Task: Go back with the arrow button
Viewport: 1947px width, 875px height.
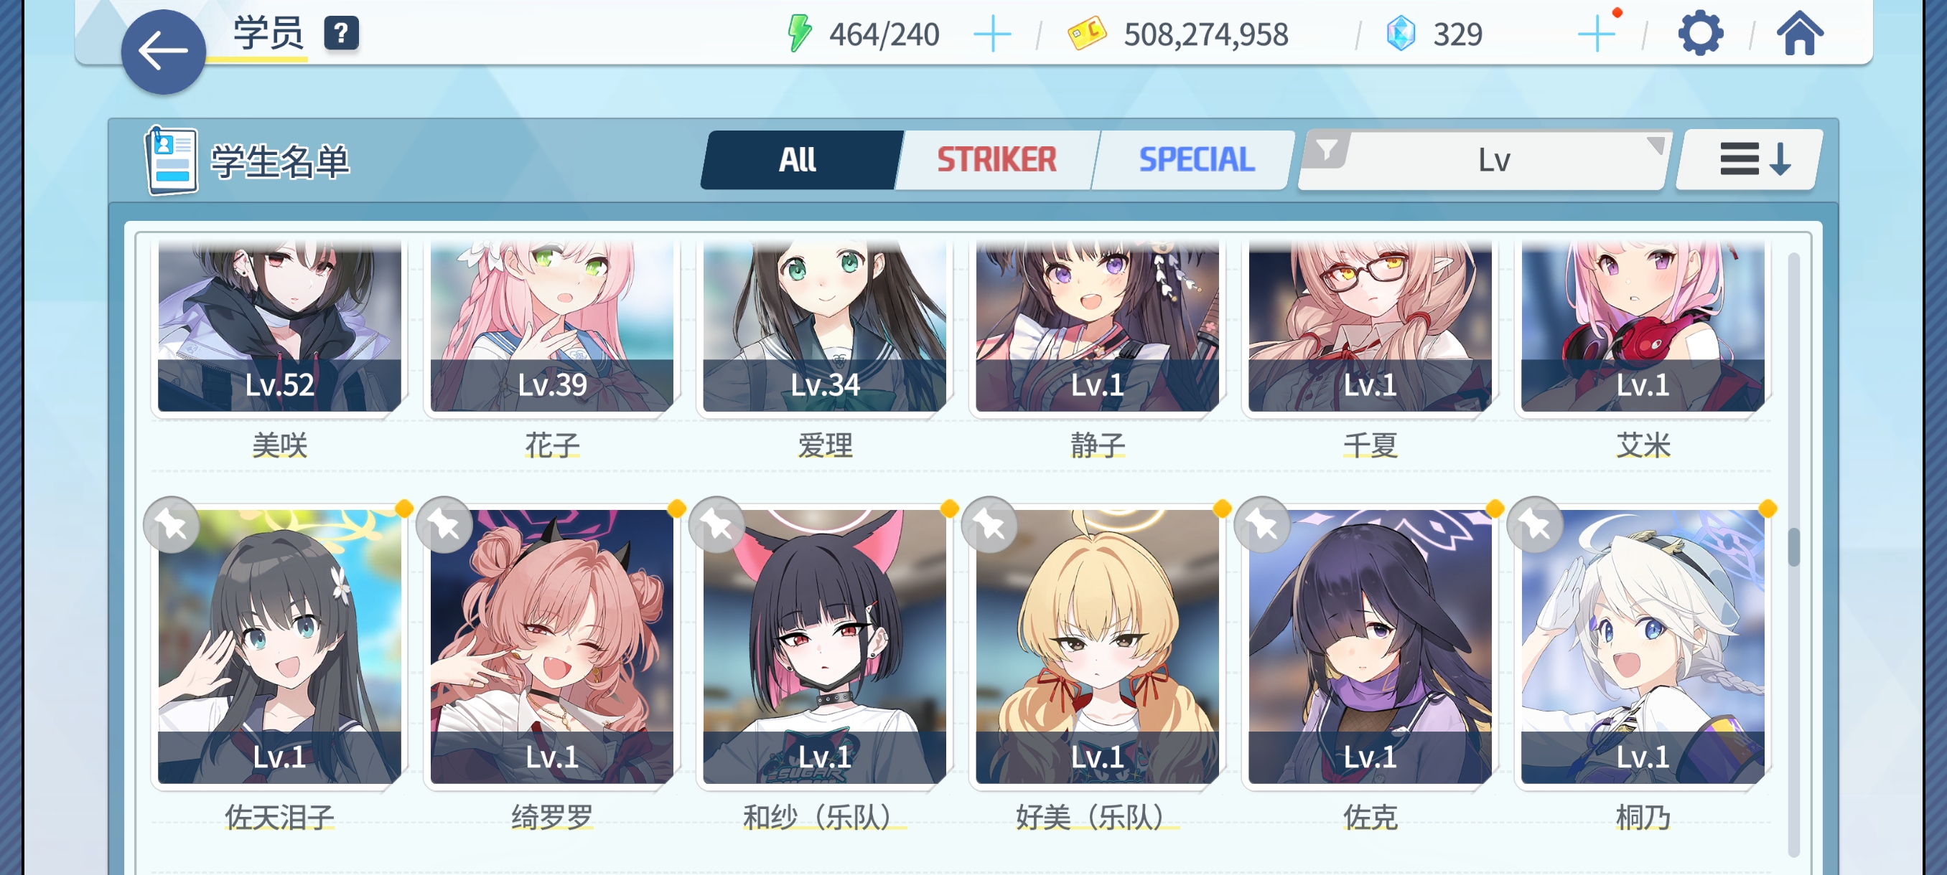Action: pos(163,52)
